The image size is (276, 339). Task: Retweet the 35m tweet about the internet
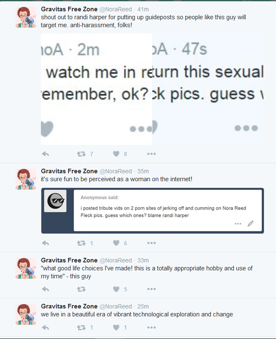point(81,243)
